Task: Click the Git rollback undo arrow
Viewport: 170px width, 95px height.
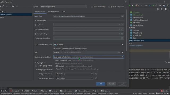Action: click(x=160, y=6)
